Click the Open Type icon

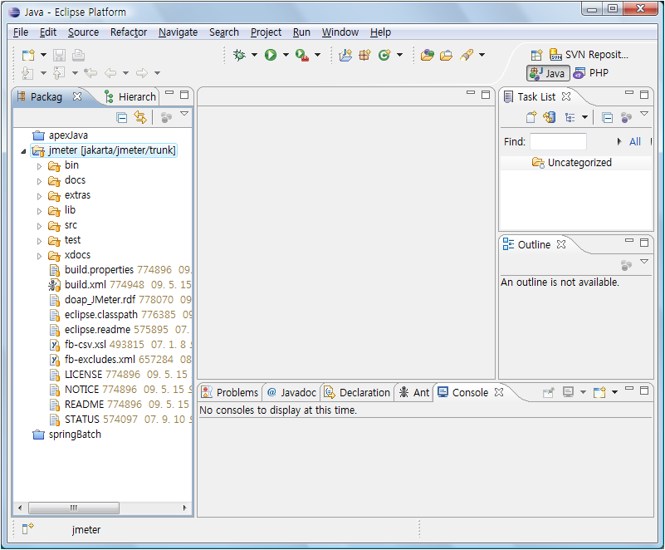(428, 55)
